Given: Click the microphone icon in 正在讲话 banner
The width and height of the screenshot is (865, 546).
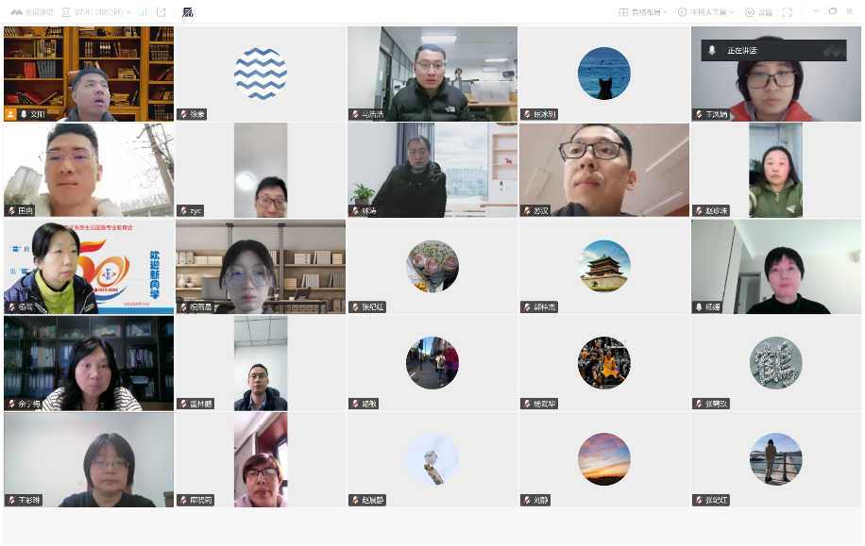Looking at the screenshot, I should pyautogui.click(x=712, y=50).
